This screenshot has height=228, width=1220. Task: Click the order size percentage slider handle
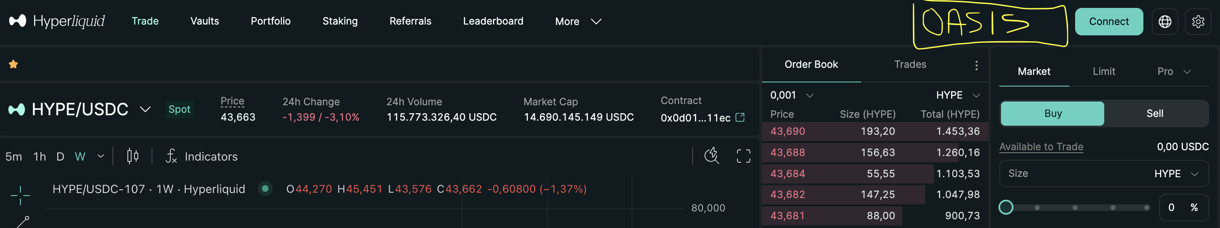point(1006,207)
